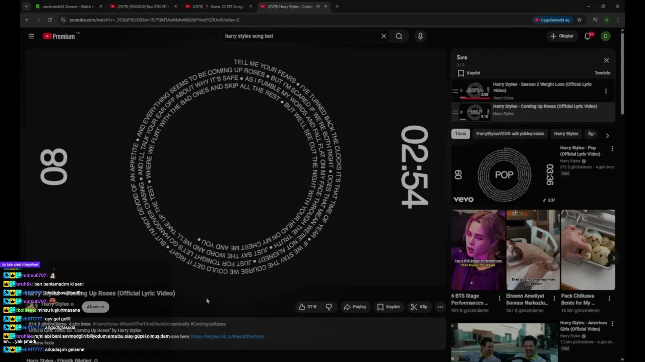Open options for American Girls recommendation

click(x=612, y=324)
